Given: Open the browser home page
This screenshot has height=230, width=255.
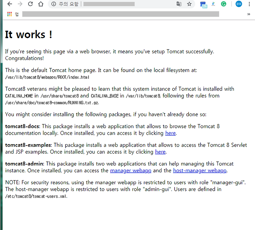Looking at the screenshot, I should (x=41, y=4).
